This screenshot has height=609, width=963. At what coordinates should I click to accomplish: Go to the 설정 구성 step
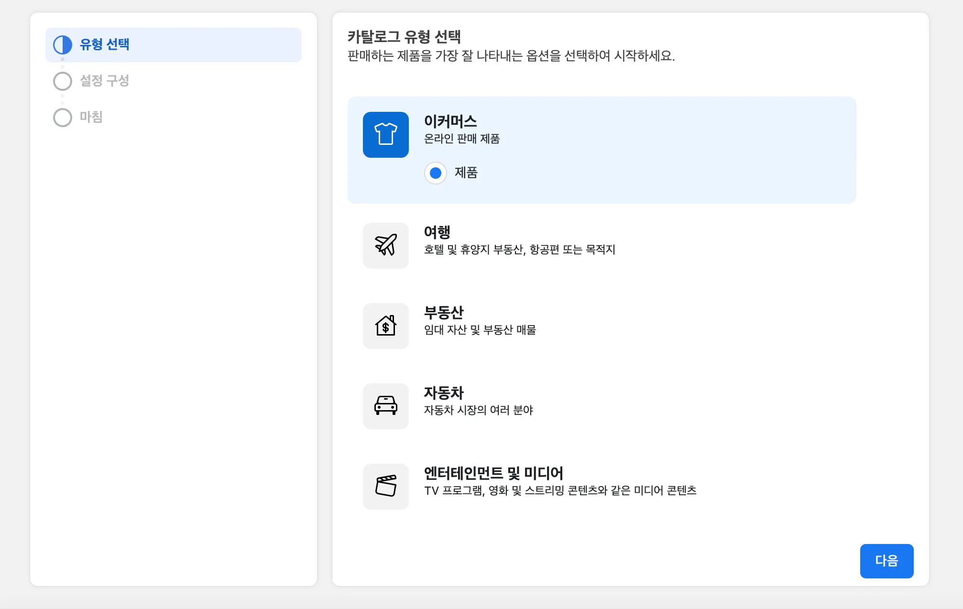pyautogui.click(x=105, y=81)
